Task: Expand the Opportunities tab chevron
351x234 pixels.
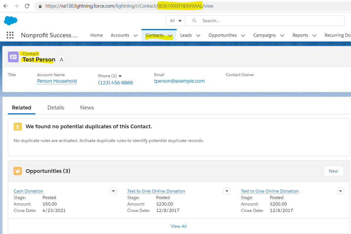Action: [x=243, y=36]
